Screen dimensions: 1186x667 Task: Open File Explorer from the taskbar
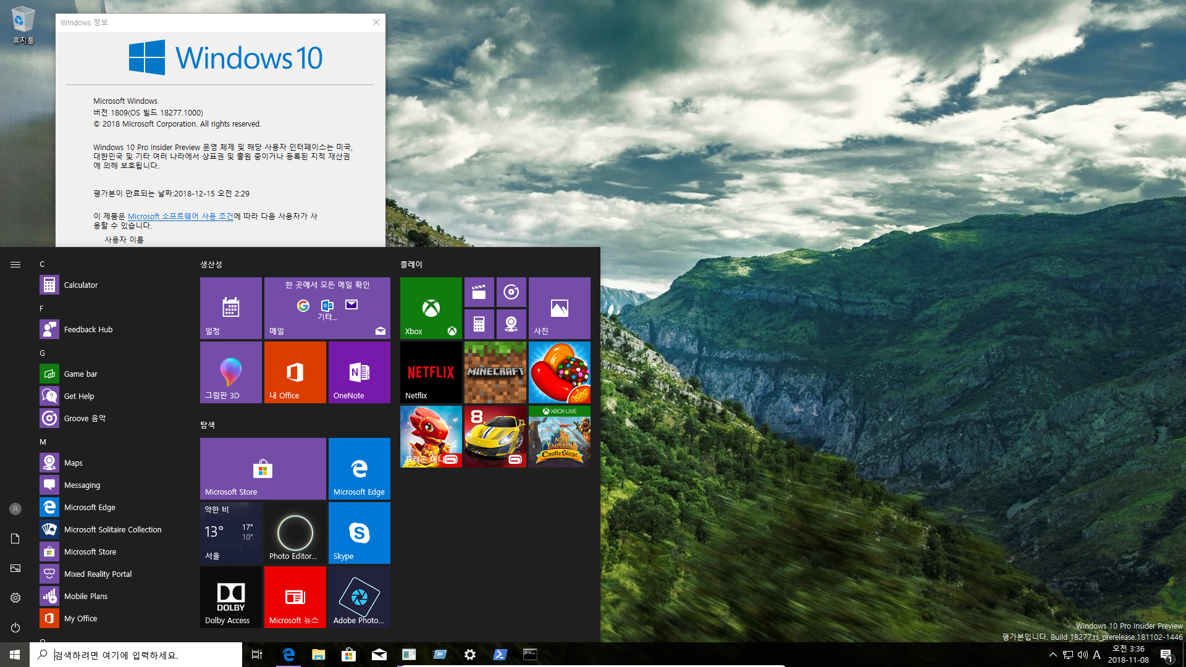coord(319,655)
